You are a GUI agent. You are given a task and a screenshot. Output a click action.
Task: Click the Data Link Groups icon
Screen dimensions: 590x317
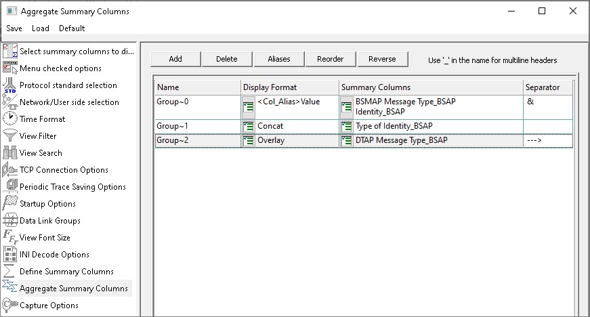tap(10, 220)
